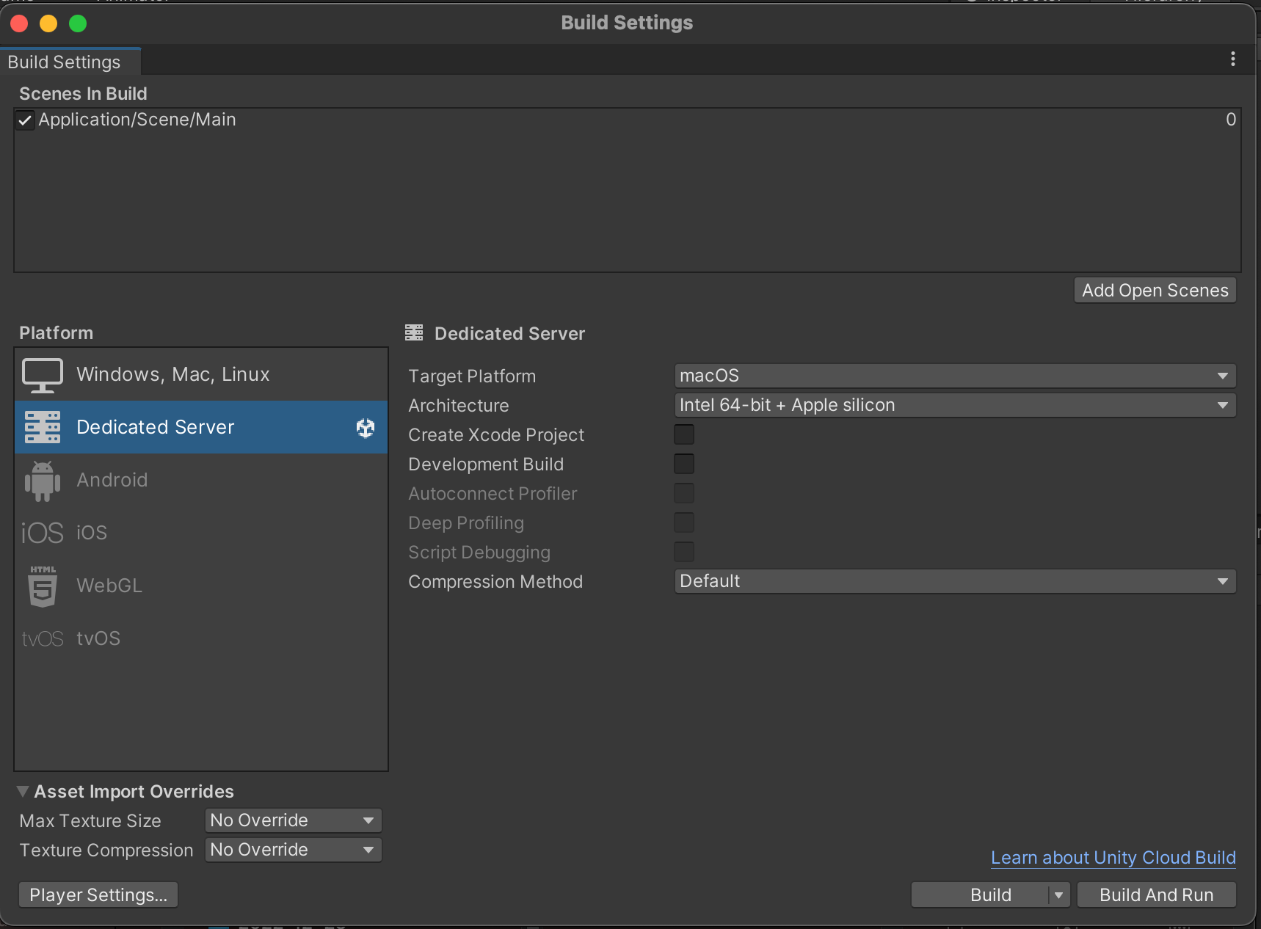Click the scene build index 0
The height and width of the screenshot is (929, 1261).
pos(1231,120)
